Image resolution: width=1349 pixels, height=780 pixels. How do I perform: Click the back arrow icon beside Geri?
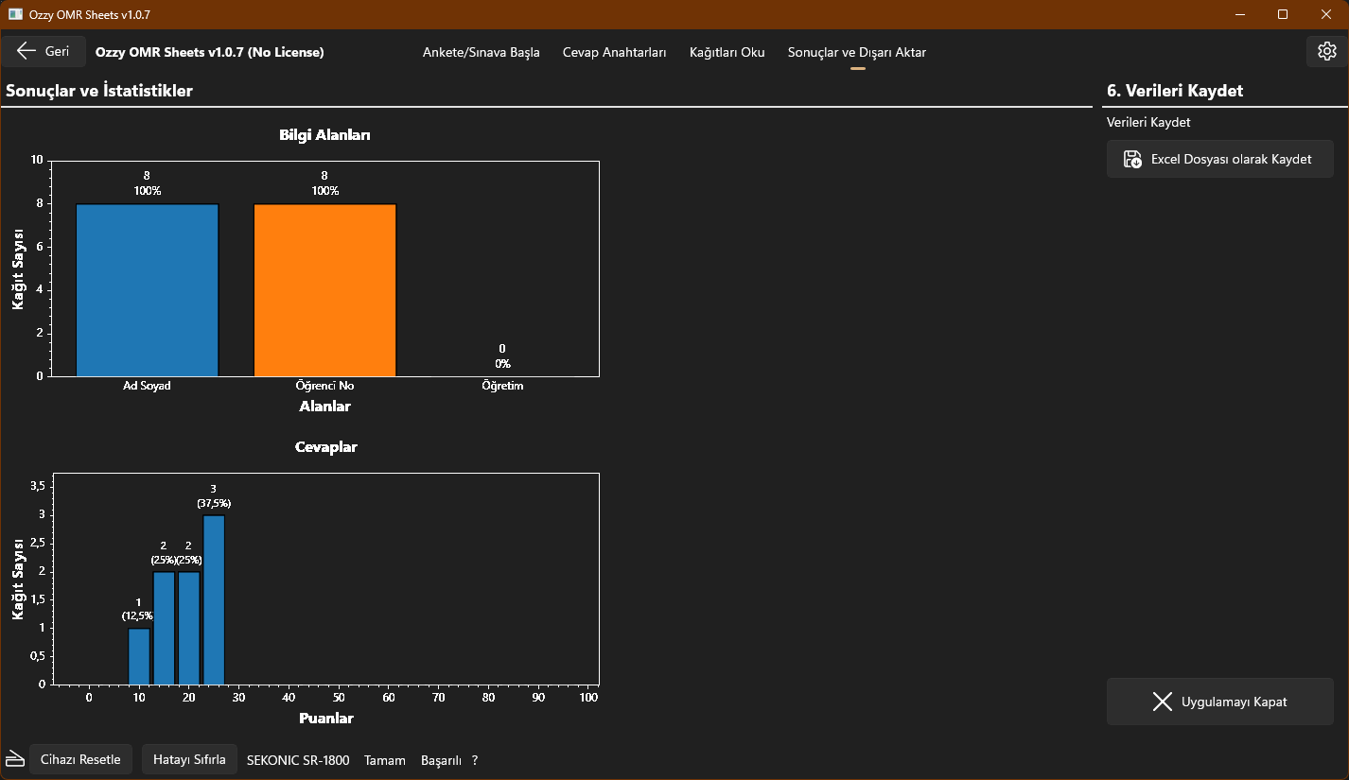pyautogui.click(x=26, y=51)
